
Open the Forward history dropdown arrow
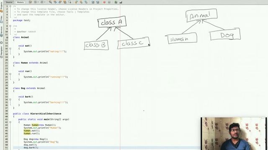coord(45,2)
